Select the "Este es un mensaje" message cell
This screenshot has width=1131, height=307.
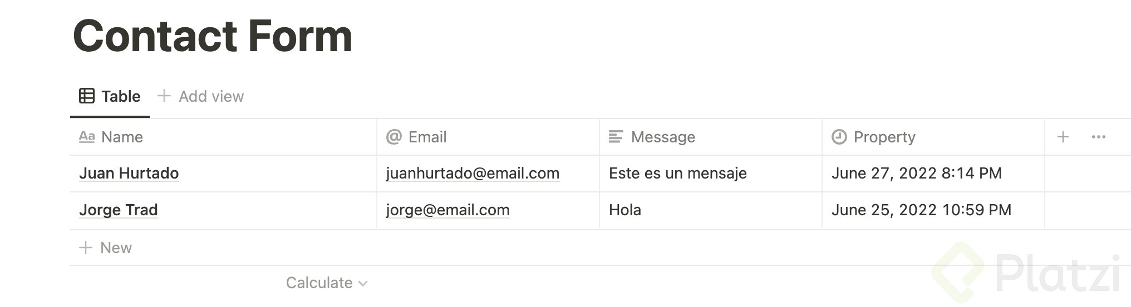677,174
